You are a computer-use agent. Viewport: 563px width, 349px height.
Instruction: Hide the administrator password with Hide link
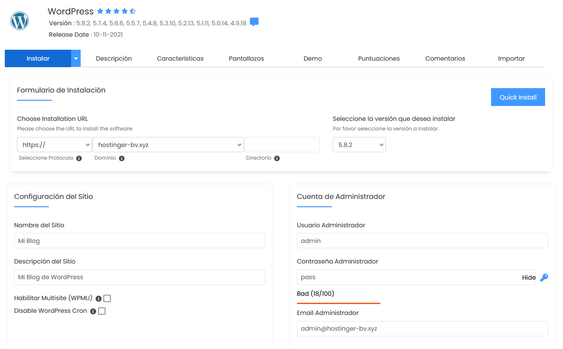pos(528,277)
